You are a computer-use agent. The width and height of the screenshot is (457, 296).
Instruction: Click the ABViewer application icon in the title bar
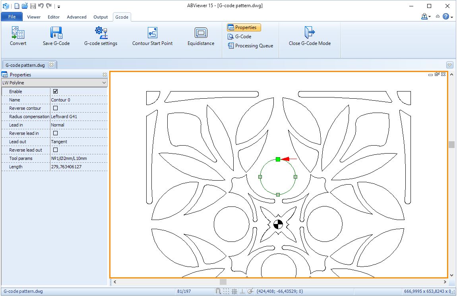(6, 6)
